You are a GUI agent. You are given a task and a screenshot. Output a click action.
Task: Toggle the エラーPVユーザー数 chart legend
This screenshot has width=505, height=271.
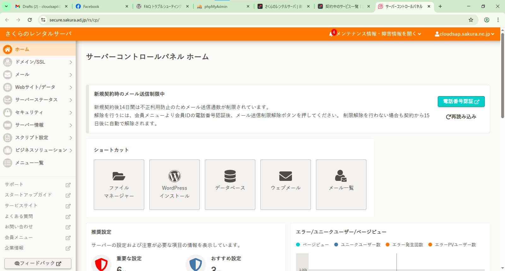tap(452, 245)
